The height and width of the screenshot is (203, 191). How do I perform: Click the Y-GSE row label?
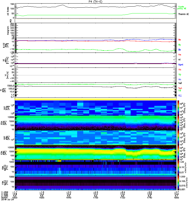pos(5,194)
